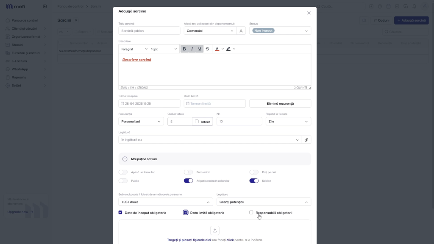434x244 pixels.
Task: Open Stocuri sidebar menu
Action: click(x=25, y=45)
